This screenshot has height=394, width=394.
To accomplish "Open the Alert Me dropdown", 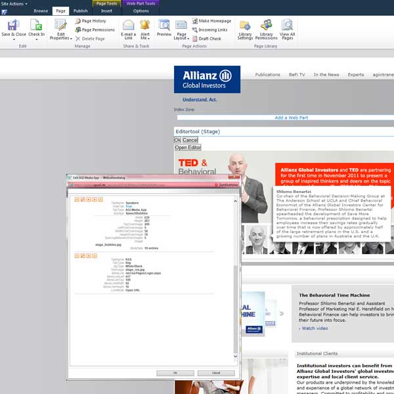I will (144, 35).
